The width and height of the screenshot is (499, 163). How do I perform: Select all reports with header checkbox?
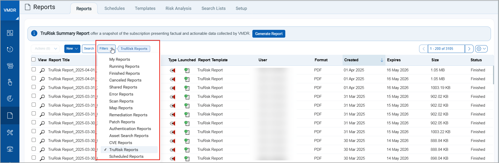pyautogui.click(x=33, y=60)
